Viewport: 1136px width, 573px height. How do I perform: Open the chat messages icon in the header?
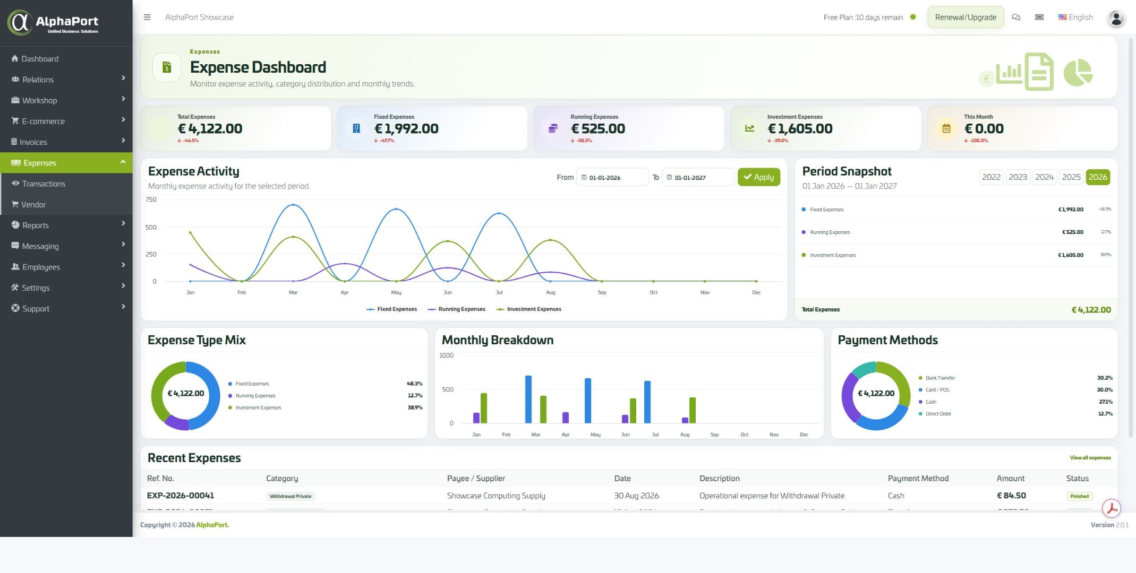[x=1016, y=17]
